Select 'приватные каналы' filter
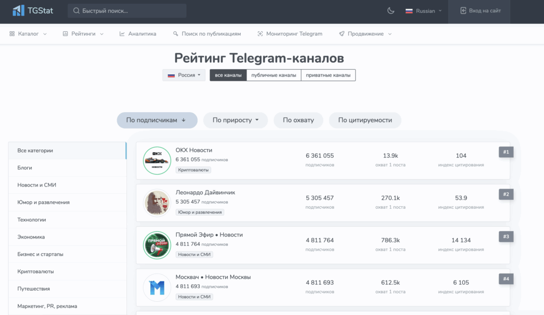Screen dimensions: 544x315 pos(328,75)
